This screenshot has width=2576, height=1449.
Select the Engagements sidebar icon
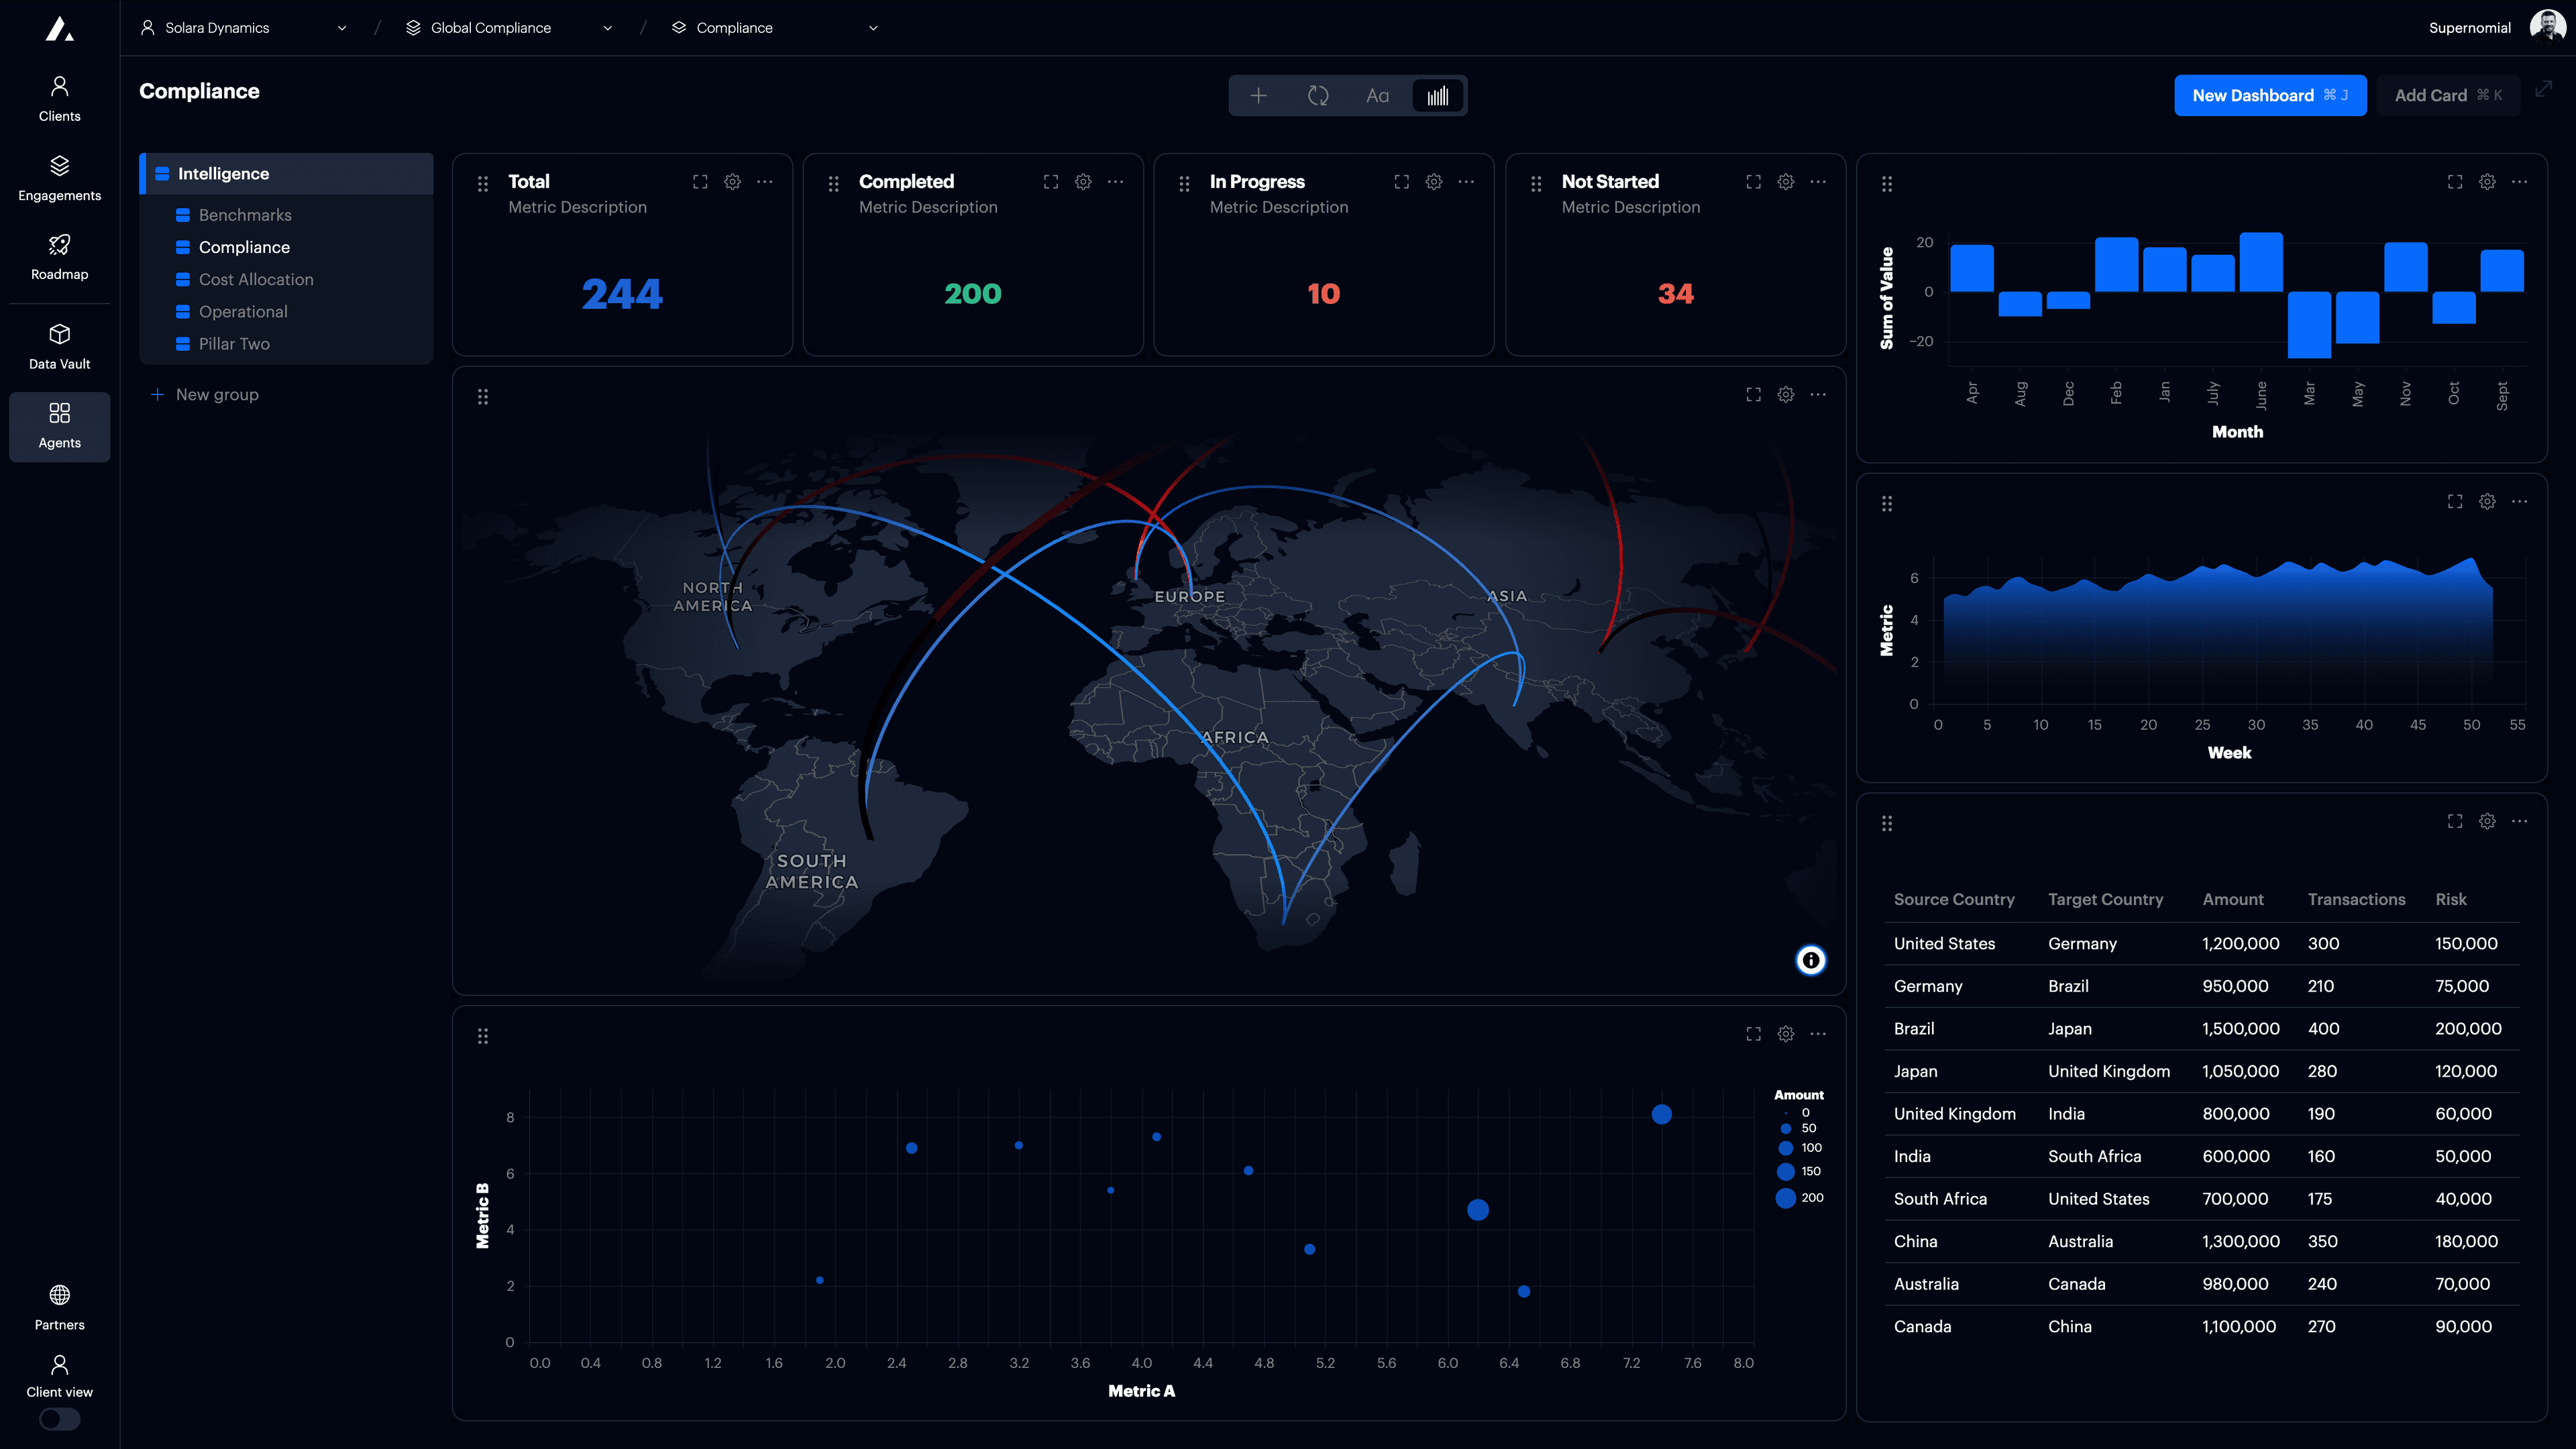coord(59,178)
